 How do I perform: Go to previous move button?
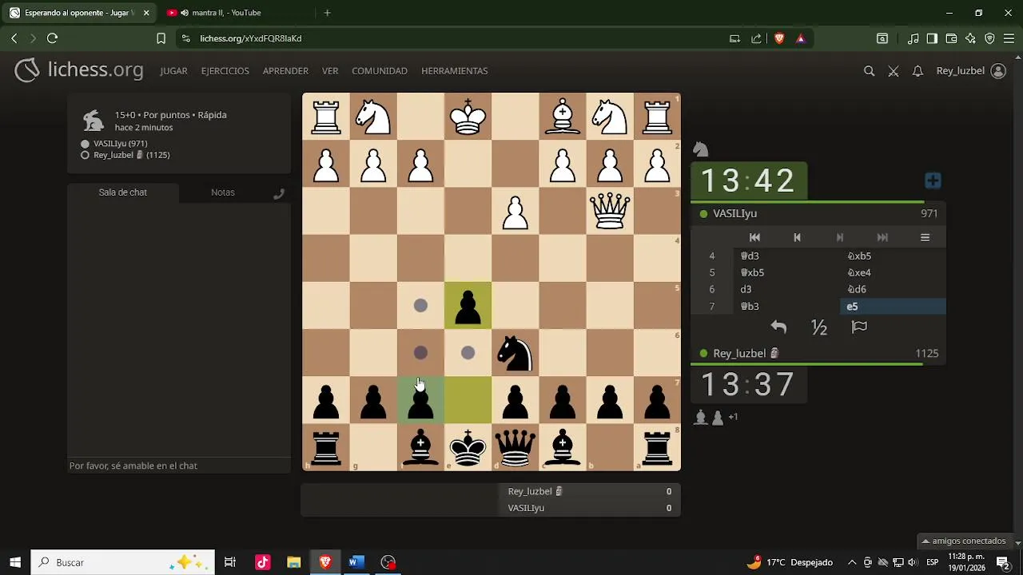797,237
